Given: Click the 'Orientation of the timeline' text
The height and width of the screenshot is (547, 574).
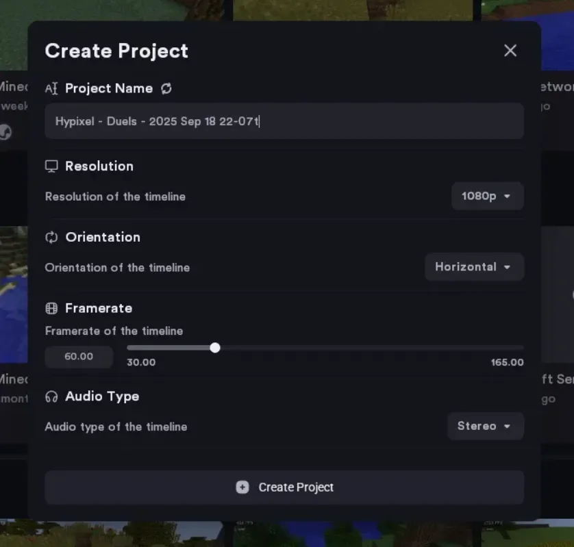Looking at the screenshot, I should [117, 268].
